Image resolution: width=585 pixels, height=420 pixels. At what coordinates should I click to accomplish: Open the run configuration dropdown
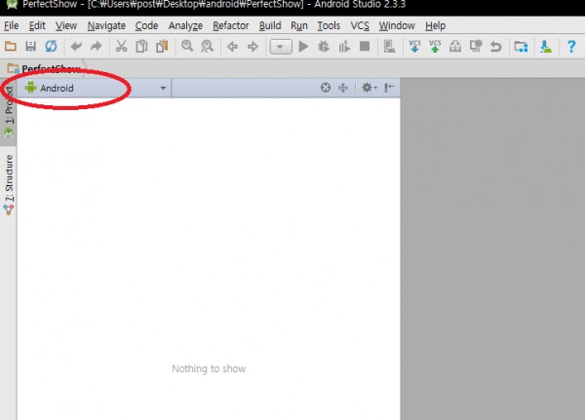coord(281,47)
